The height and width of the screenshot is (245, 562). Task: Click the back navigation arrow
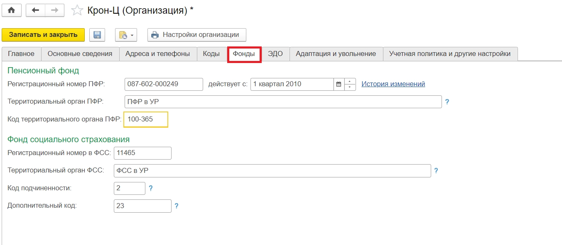(x=35, y=10)
